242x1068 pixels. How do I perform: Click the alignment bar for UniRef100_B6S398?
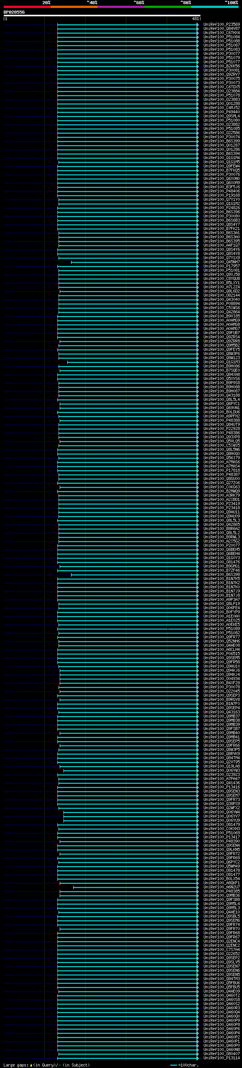(x=135, y=575)
